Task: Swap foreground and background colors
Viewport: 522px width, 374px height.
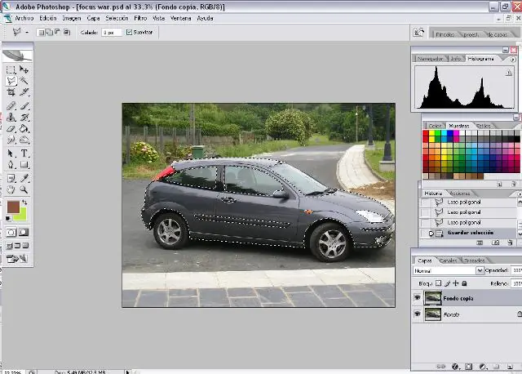Action: click(24, 203)
